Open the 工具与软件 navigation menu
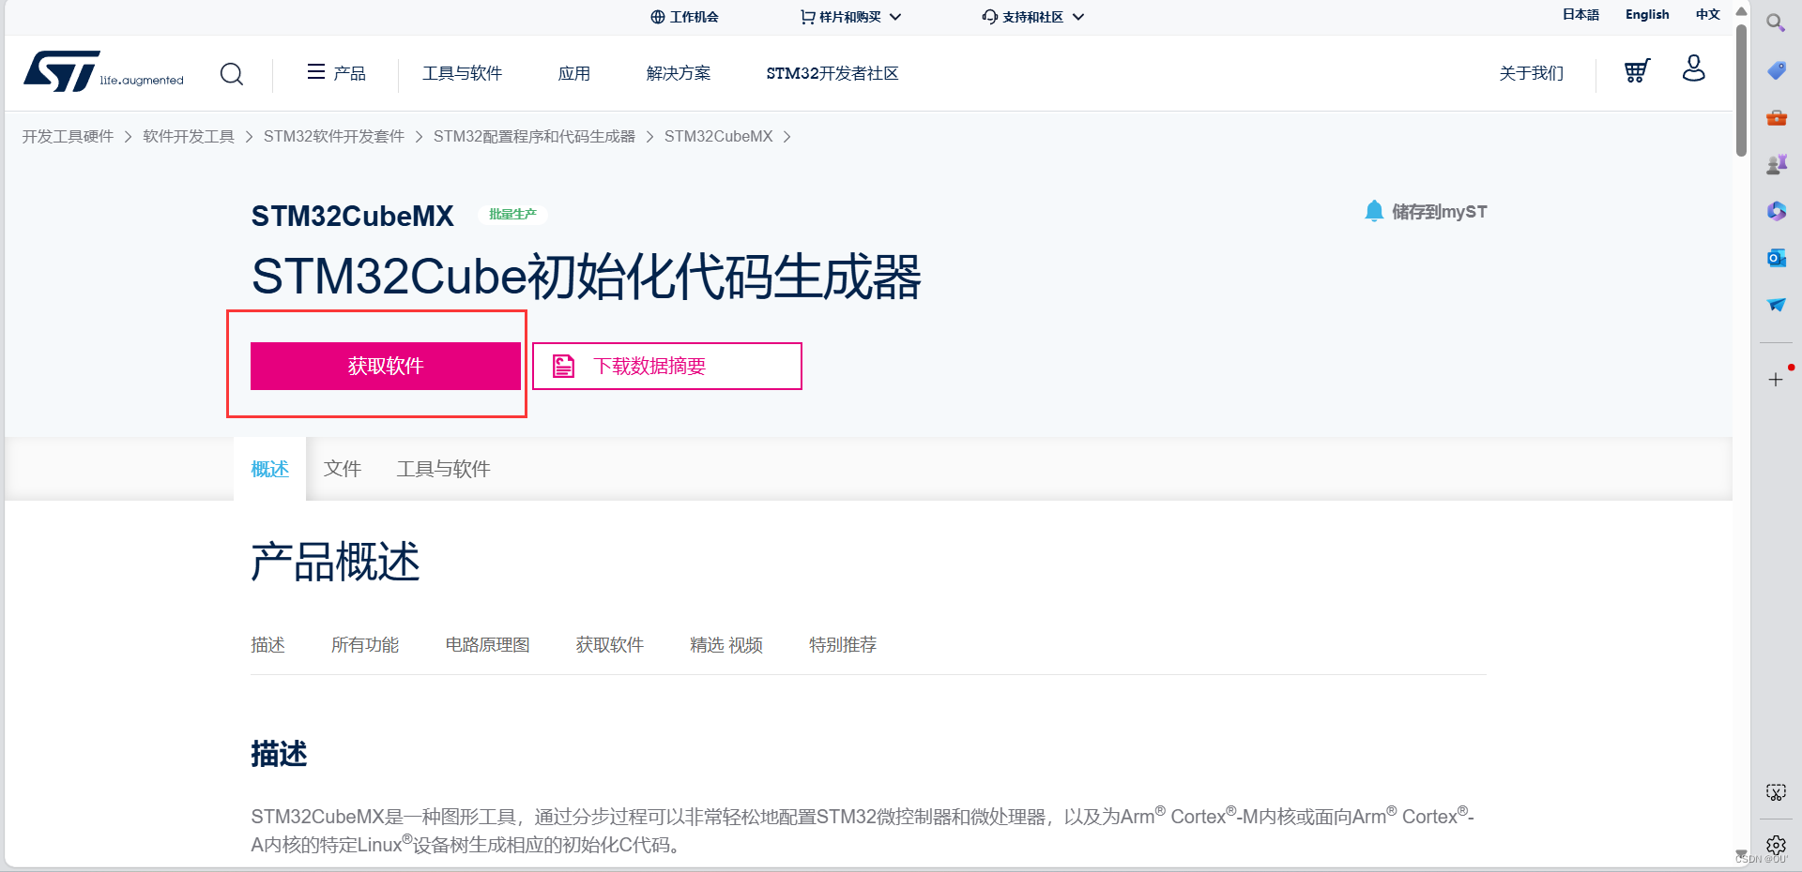The height and width of the screenshot is (872, 1802). [x=462, y=73]
